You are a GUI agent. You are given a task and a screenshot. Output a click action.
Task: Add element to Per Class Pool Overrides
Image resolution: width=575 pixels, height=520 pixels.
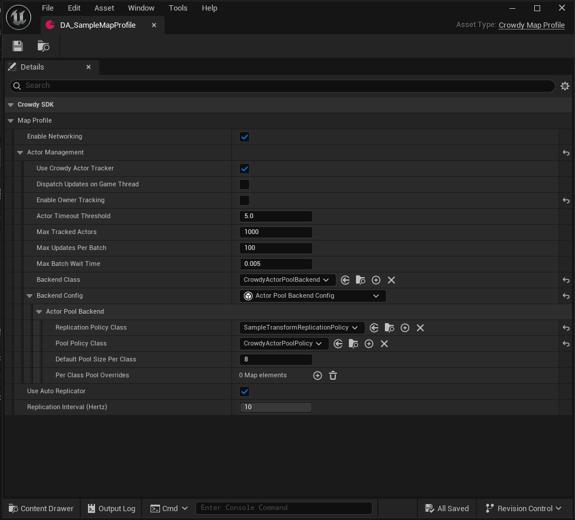pyautogui.click(x=318, y=376)
